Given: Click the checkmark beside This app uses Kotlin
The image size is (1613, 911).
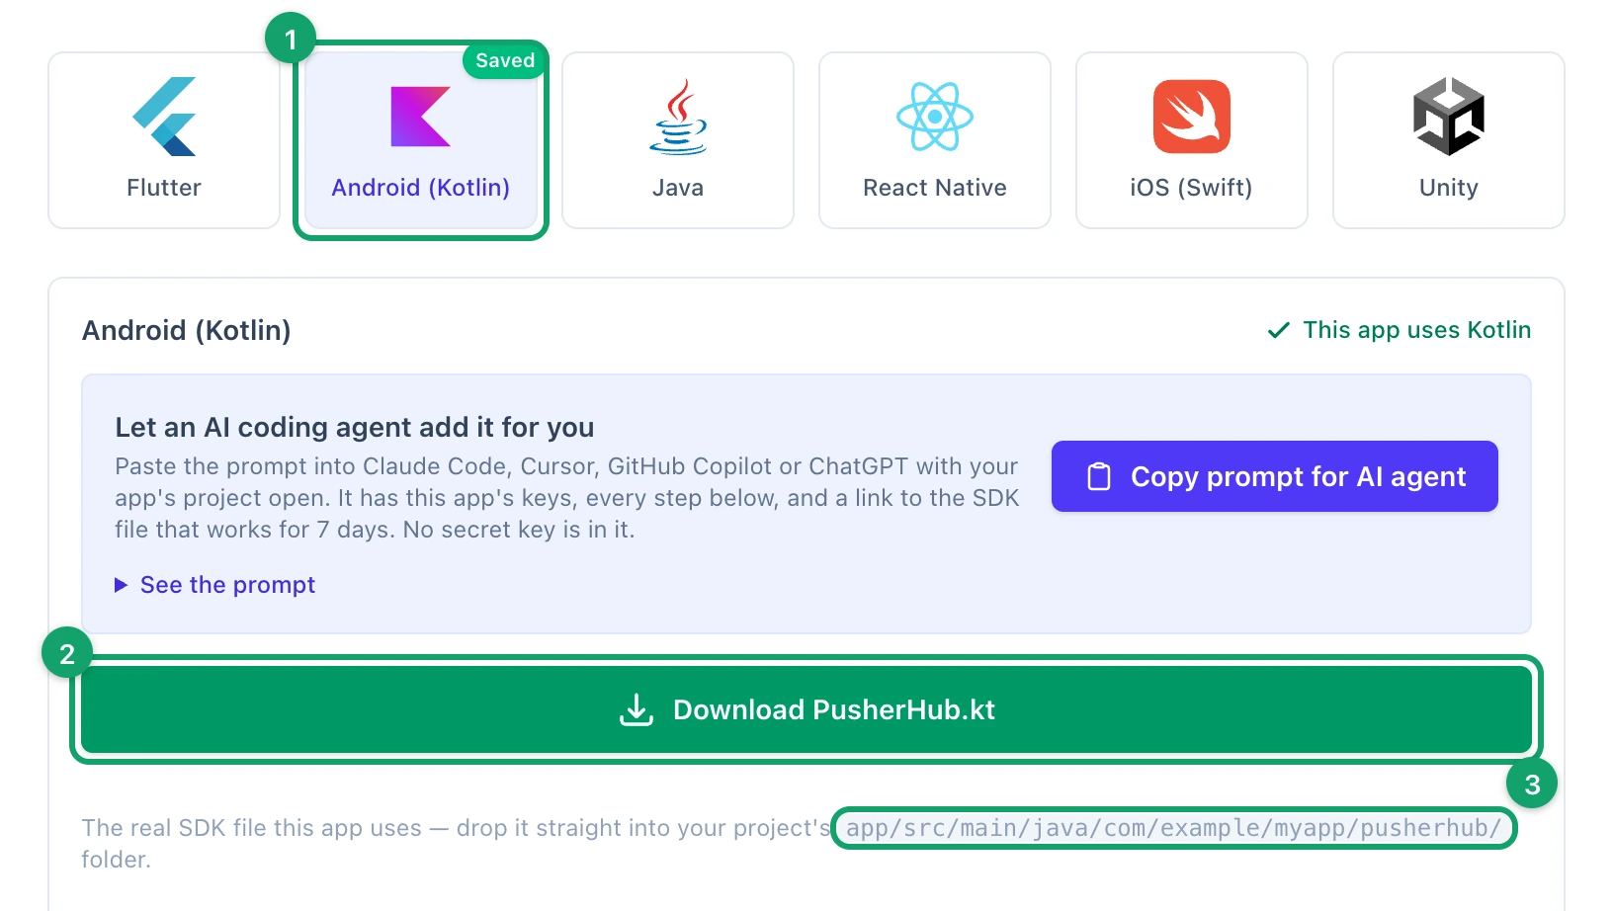Looking at the screenshot, I should click(1279, 330).
